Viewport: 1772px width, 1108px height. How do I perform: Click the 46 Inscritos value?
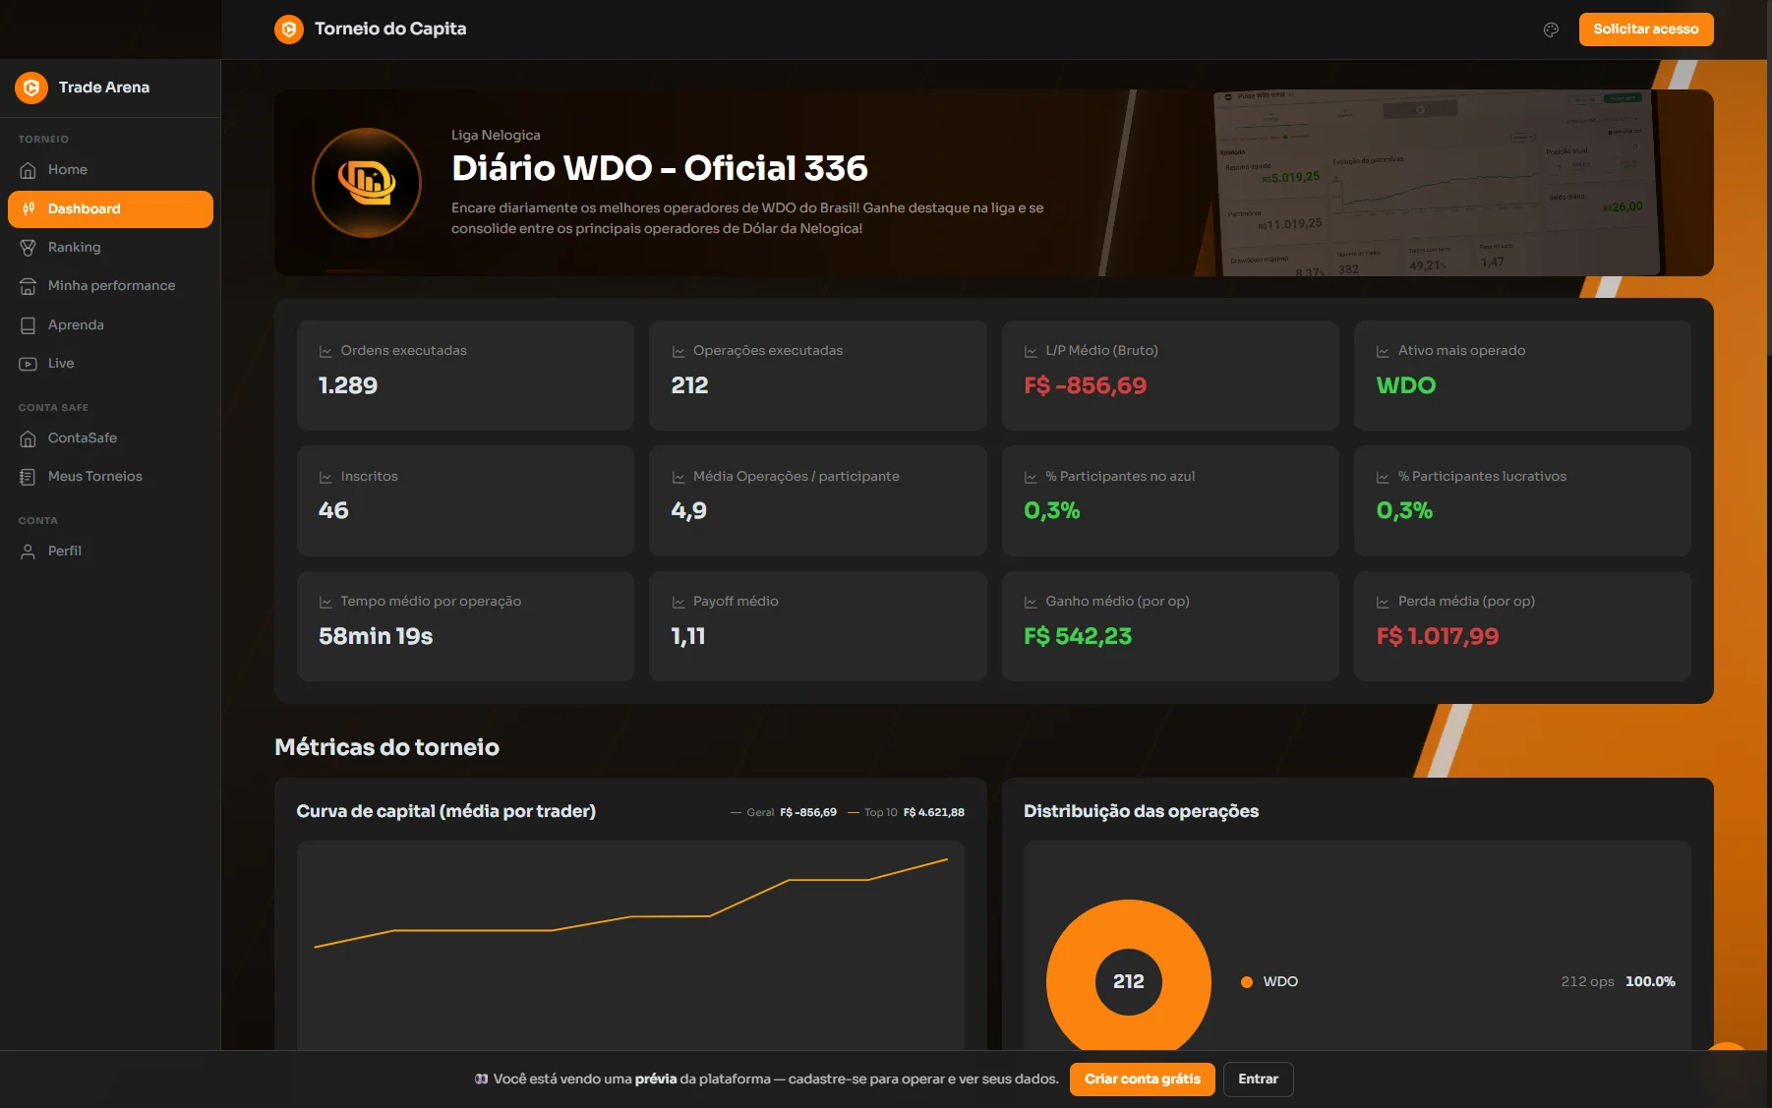333,510
